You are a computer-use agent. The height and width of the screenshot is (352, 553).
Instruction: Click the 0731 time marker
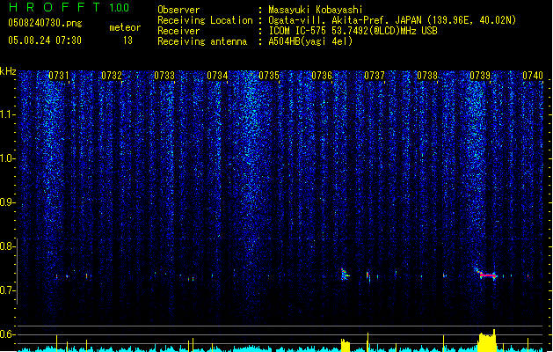pyautogui.click(x=59, y=76)
